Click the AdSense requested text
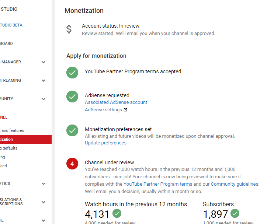 (107, 95)
